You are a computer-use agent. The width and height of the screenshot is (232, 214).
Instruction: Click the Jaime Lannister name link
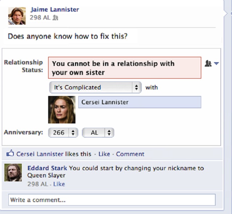point(55,9)
